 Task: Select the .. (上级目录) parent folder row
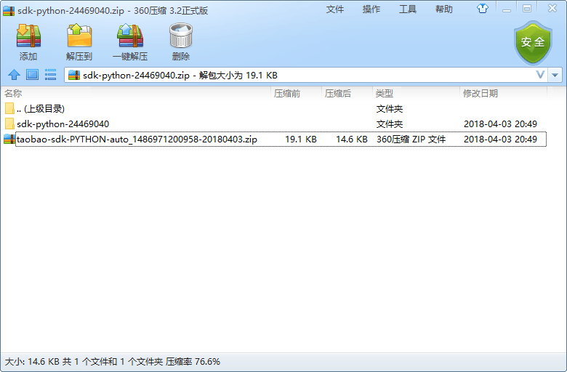275,109
